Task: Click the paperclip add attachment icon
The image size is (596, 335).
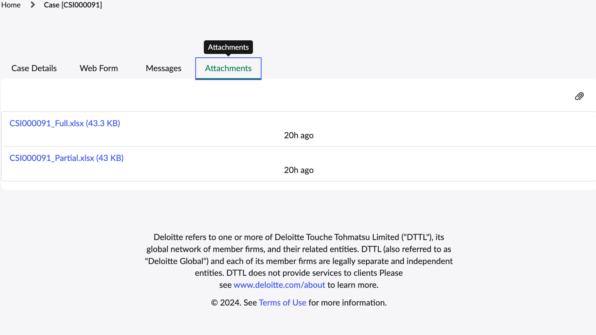Action: click(579, 96)
